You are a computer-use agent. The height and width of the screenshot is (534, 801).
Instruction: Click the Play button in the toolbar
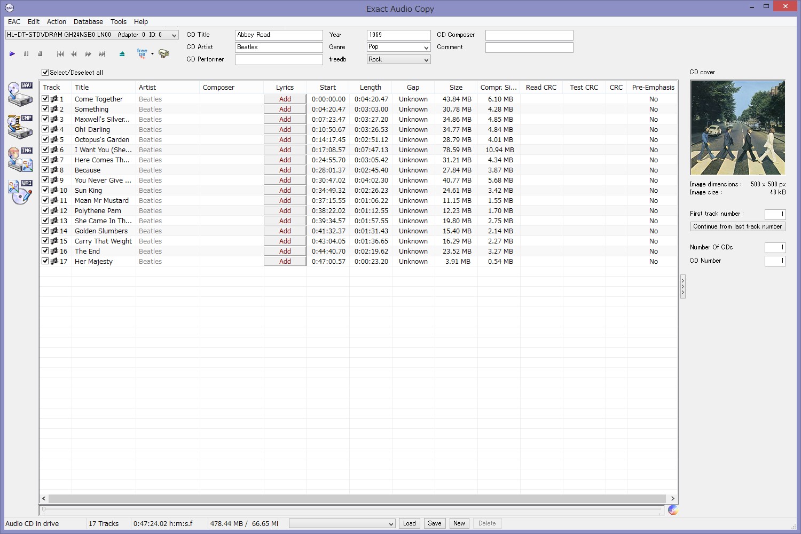click(12, 54)
